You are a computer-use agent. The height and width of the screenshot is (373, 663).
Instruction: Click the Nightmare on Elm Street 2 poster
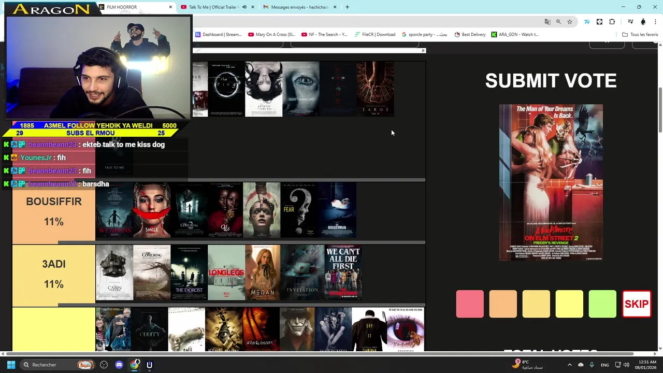[551, 182]
